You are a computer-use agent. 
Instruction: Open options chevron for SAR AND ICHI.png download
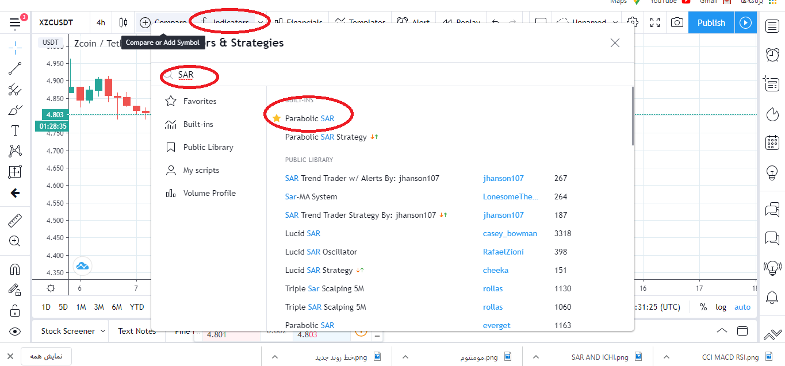click(x=536, y=357)
